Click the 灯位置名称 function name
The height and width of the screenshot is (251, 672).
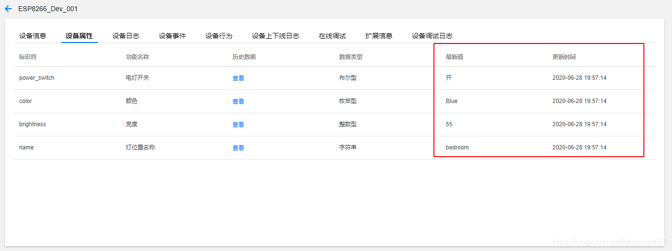pos(140,148)
